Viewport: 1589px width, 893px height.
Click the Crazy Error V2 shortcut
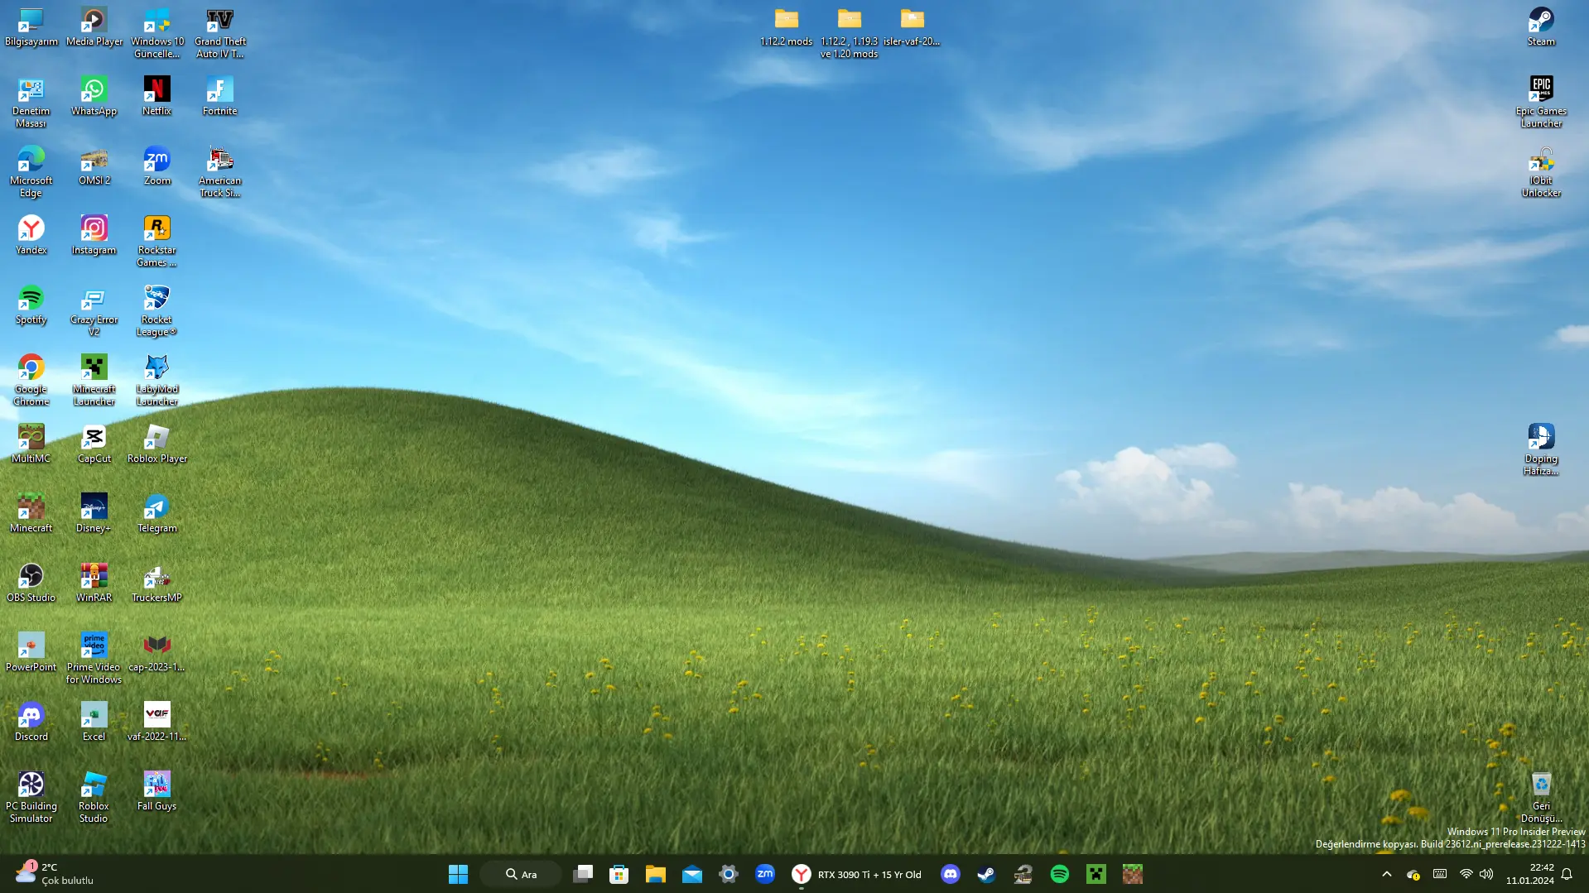(x=94, y=311)
